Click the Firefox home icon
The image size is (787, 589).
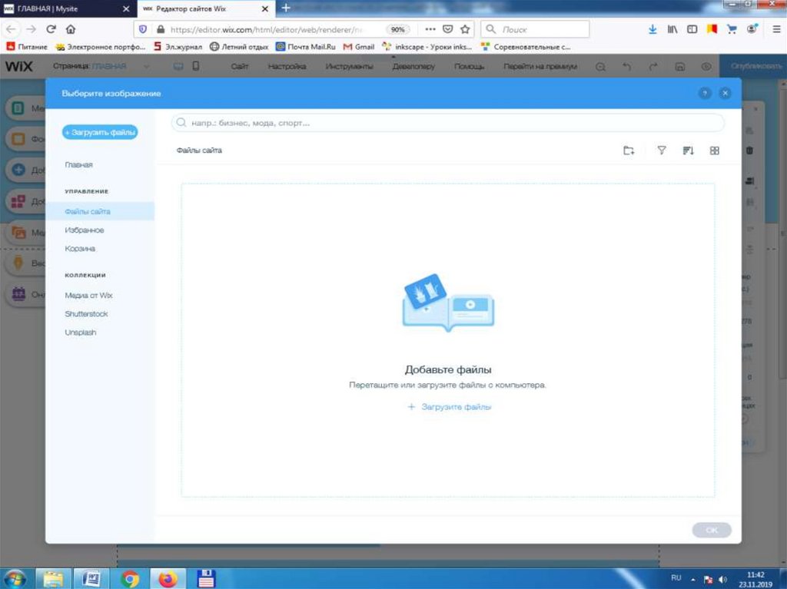tap(71, 29)
